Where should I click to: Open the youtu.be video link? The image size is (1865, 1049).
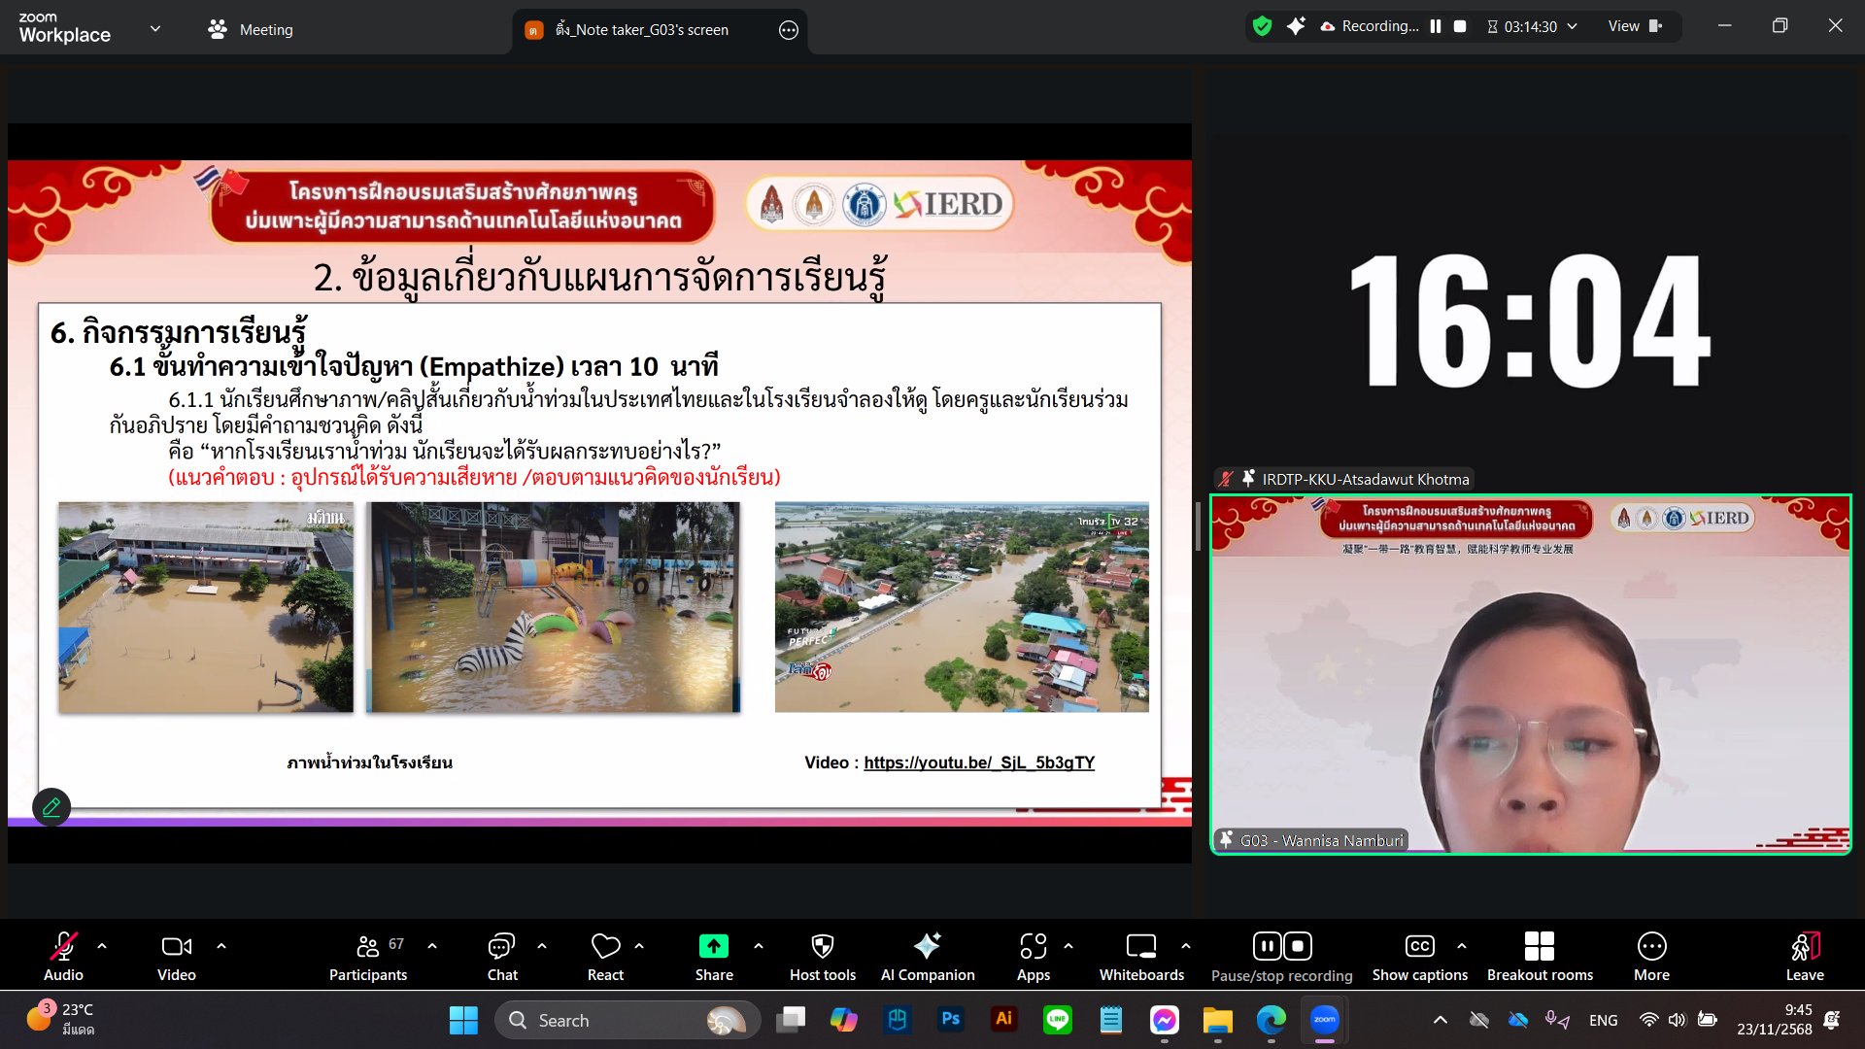click(x=978, y=762)
